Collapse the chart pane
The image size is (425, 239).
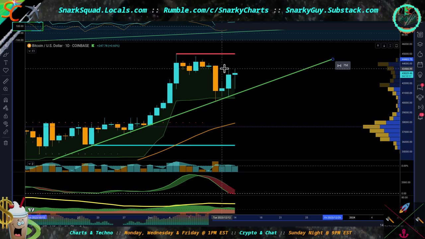click(390, 46)
